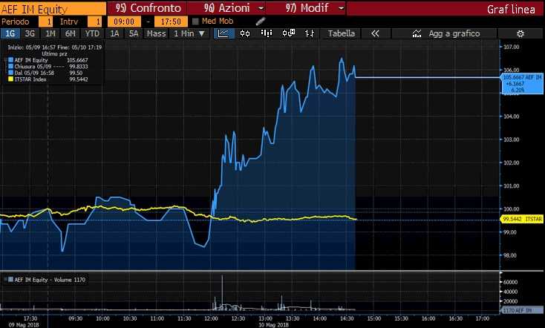Select the Mass time range tab

click(x=156, y=33)
